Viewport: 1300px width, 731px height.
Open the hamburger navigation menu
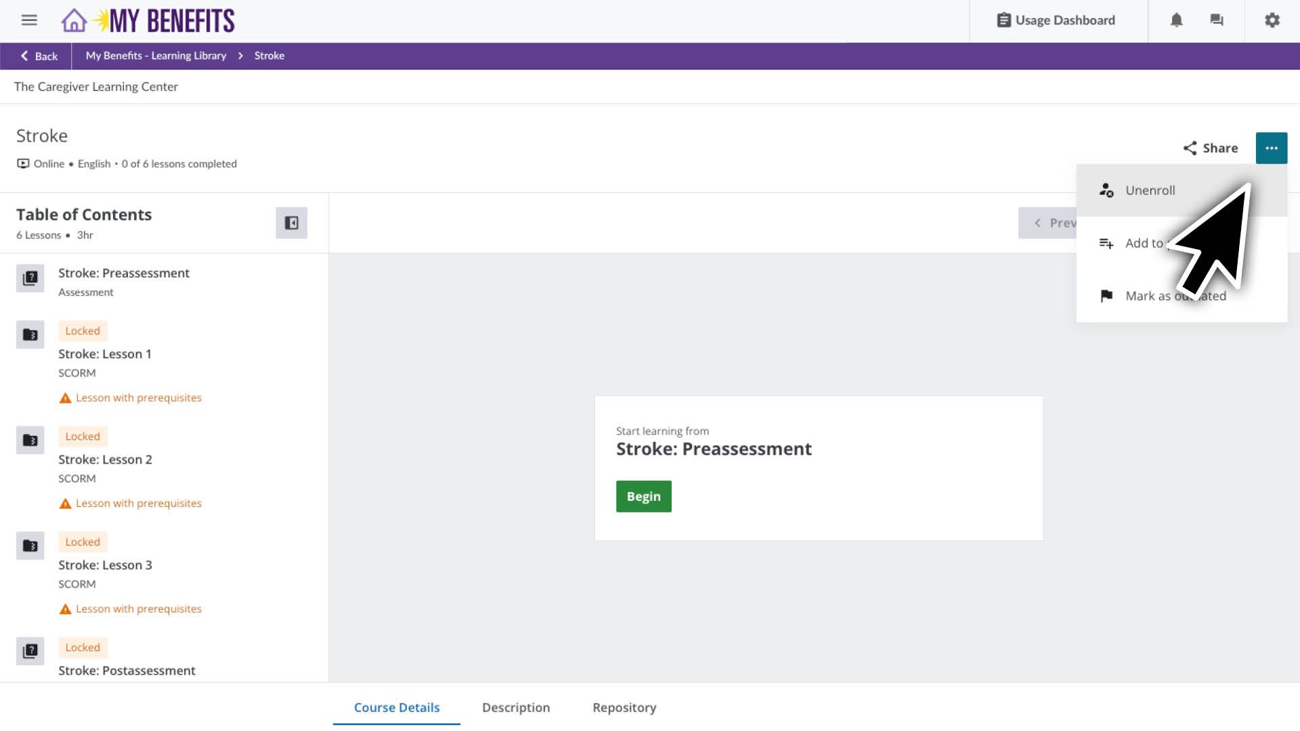click(x=29, y=20)
